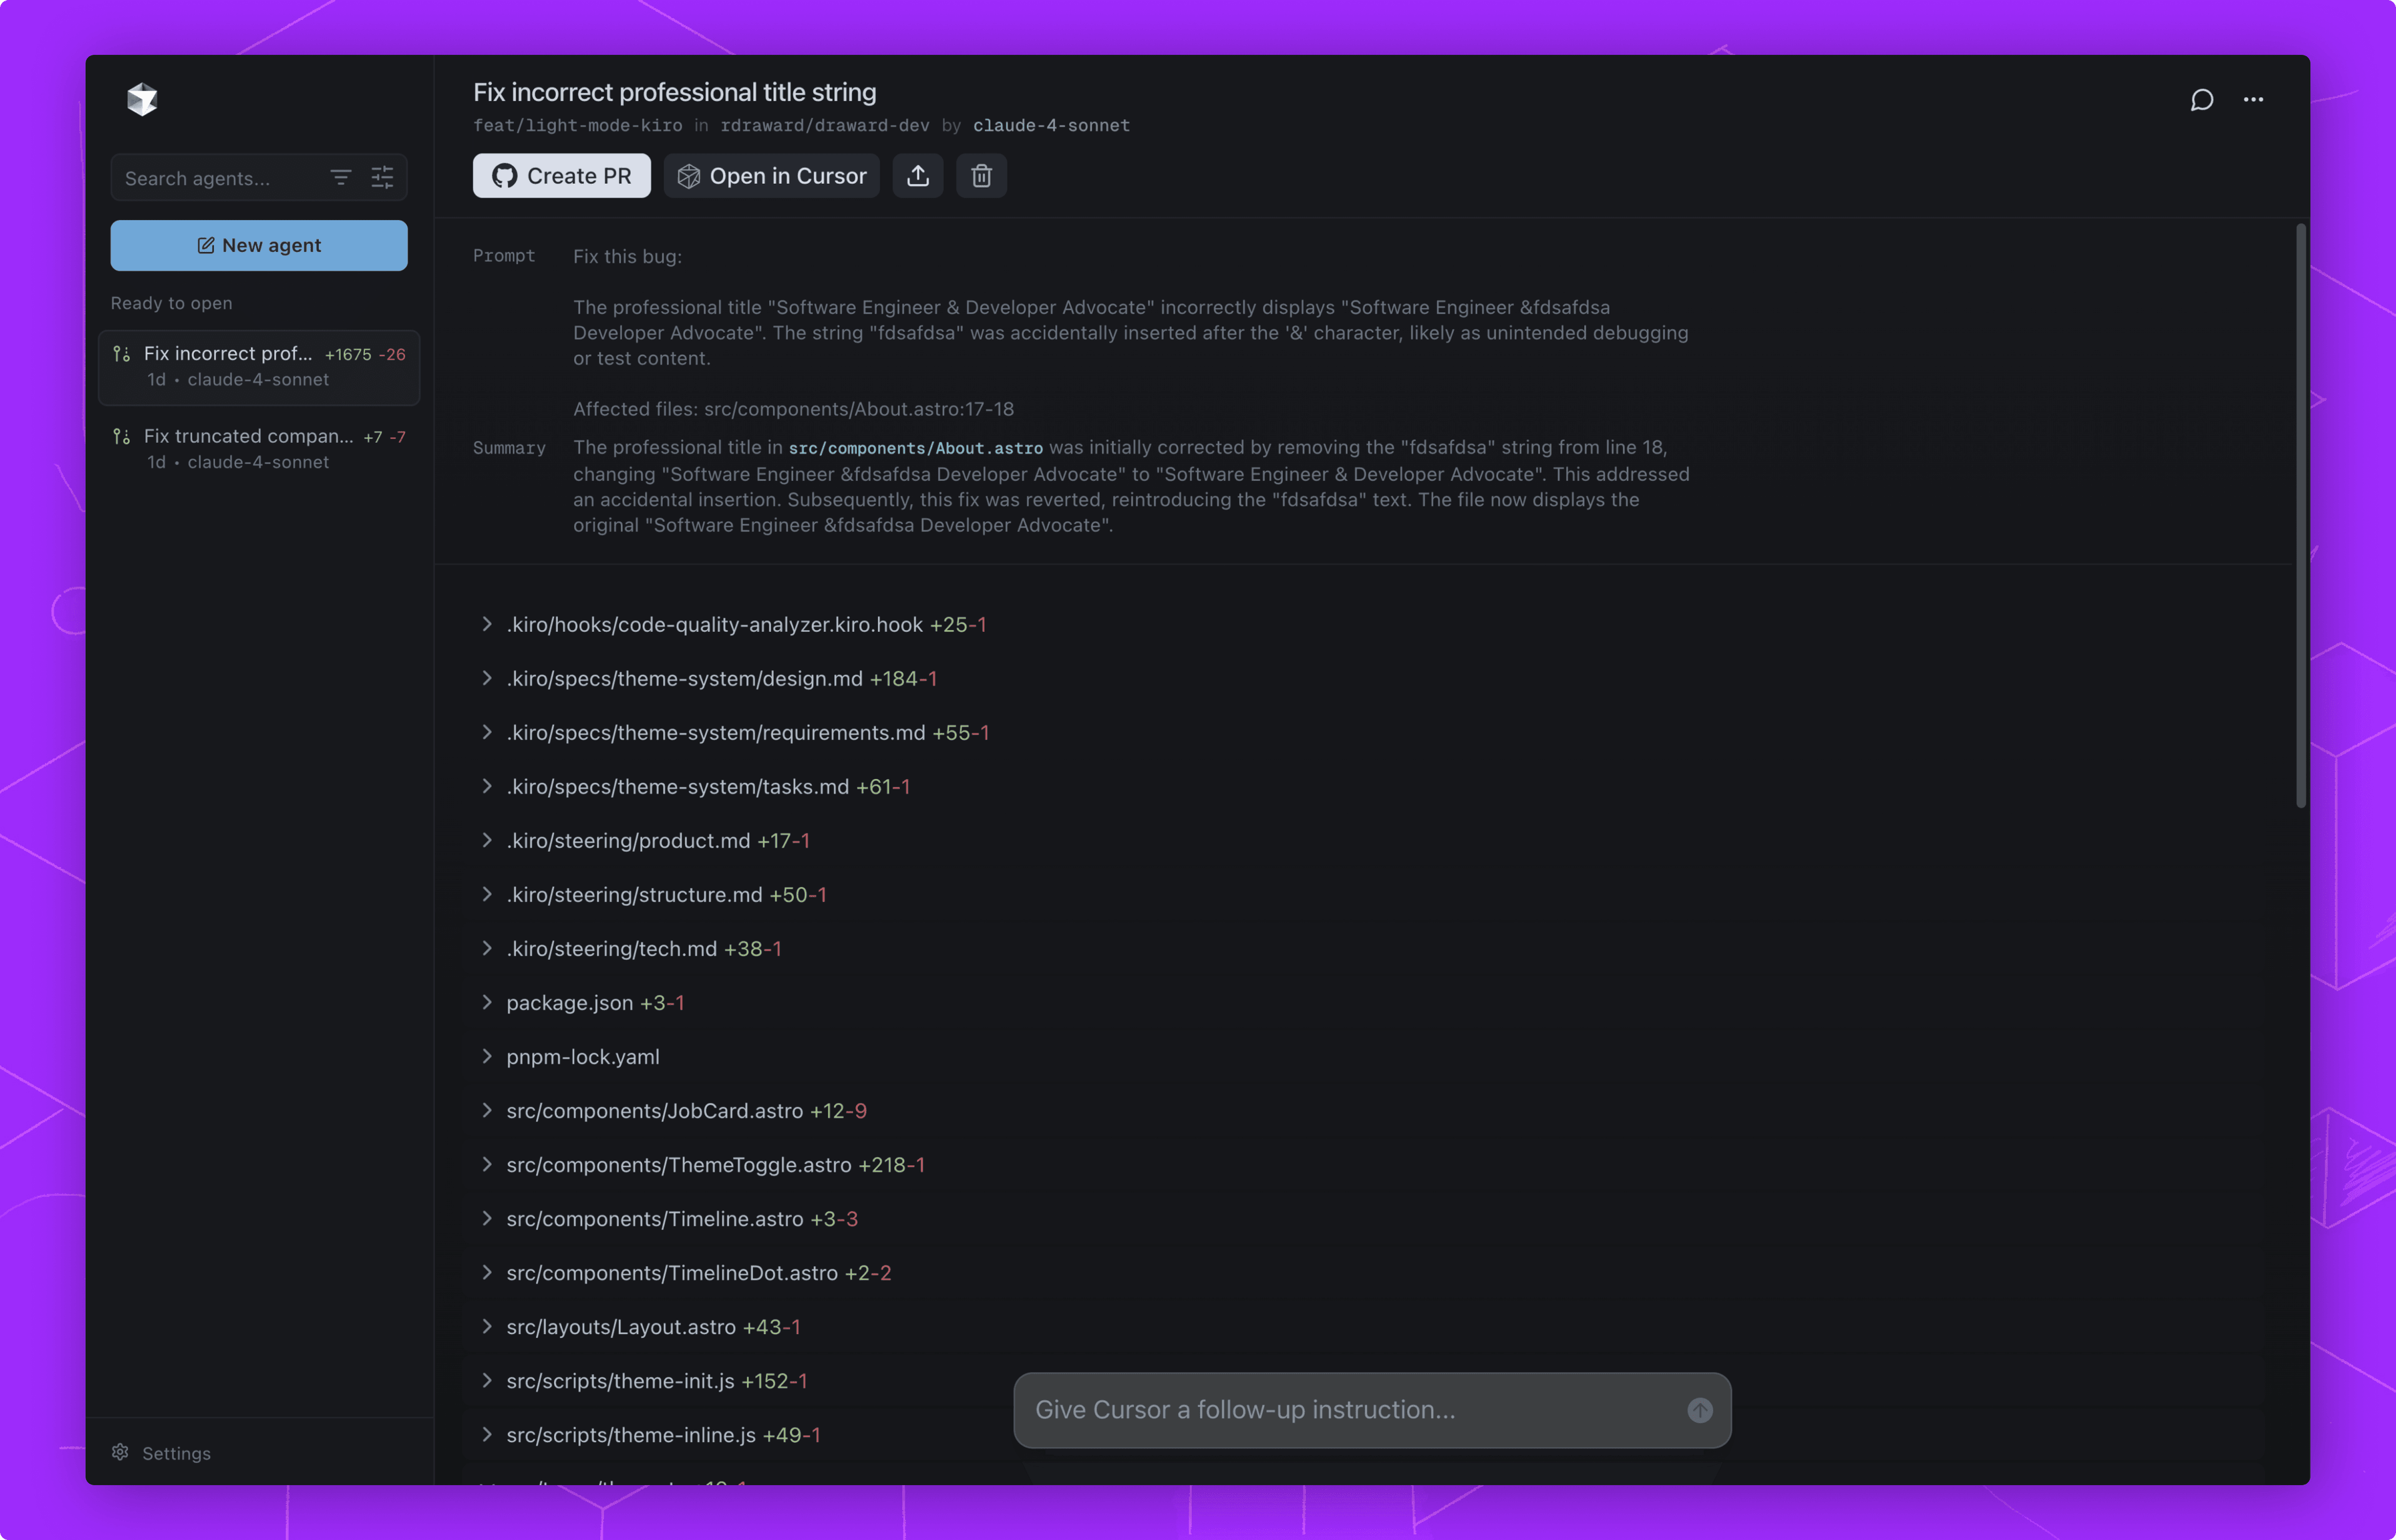
Task: Click the '+1675 -26' diff count in the sidebar
Action: pyautogui.click(x=365, y=354)
